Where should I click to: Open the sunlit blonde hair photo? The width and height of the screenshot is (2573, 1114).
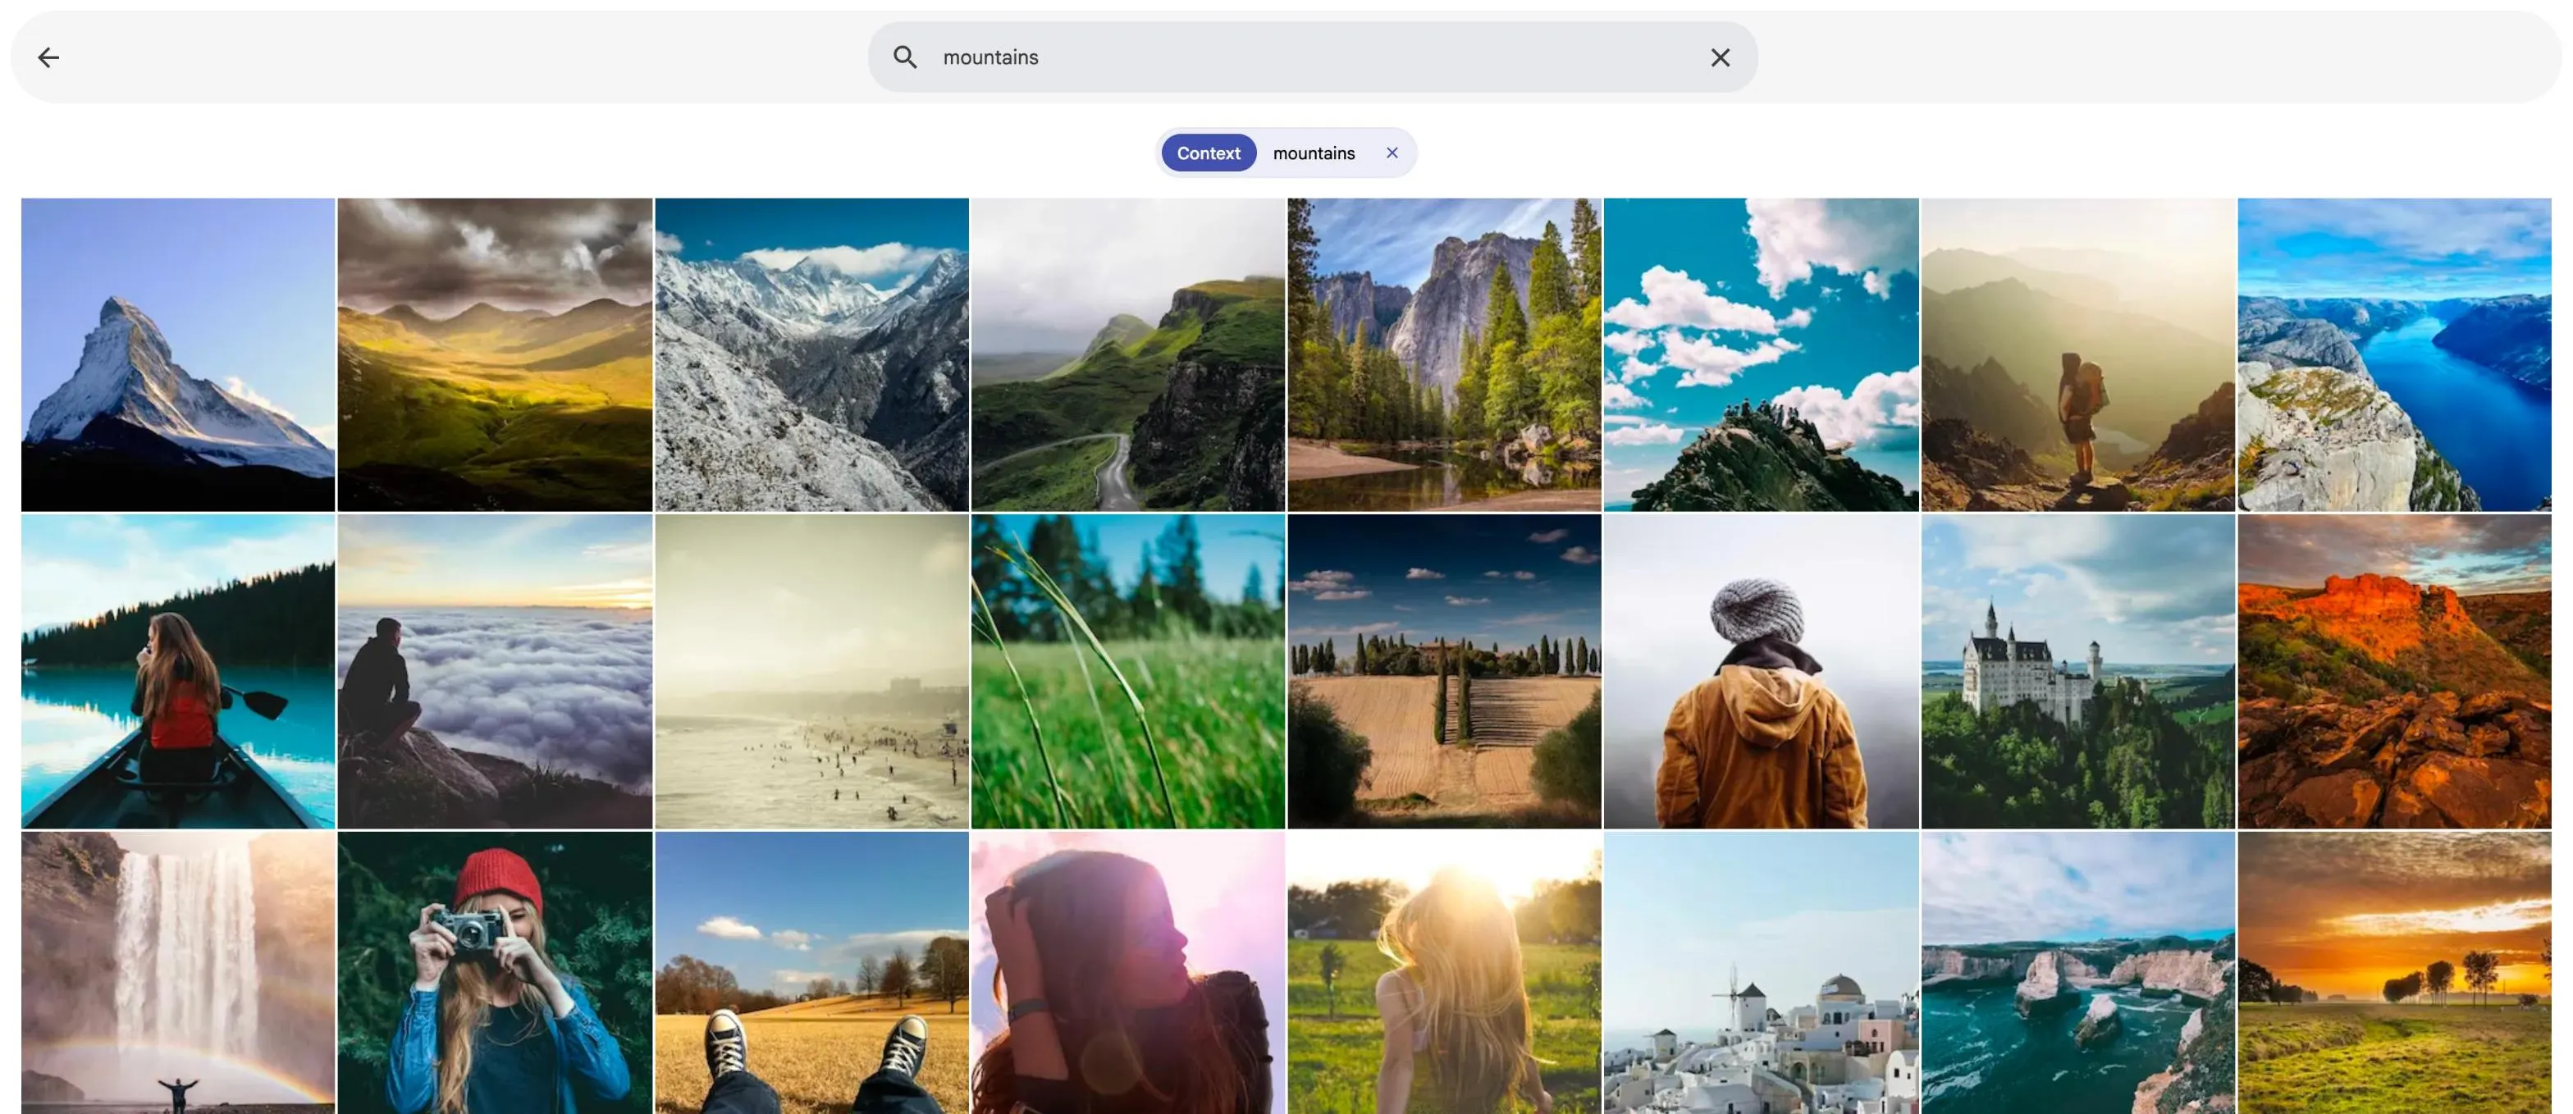click(1444, 973)
